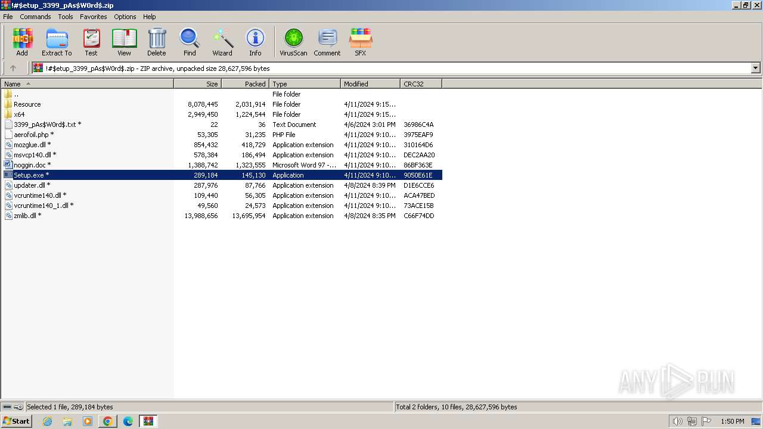Click the zmlib.dll file icon
763x429 pixels.
click(x=8, y=216)
